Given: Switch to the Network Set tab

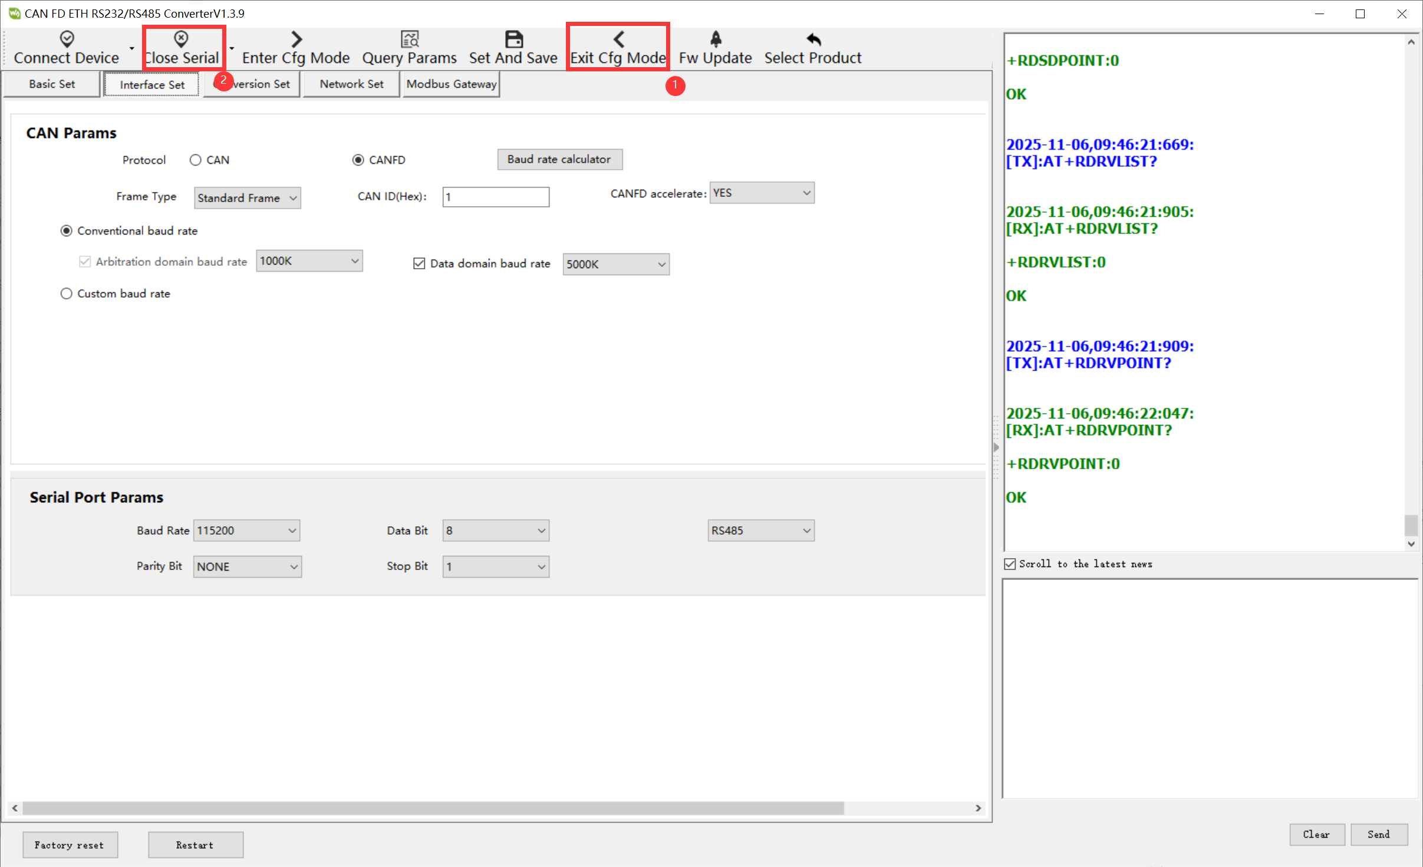Looking at the screenshot, I should pyautogui.click(x=351, y=84).
